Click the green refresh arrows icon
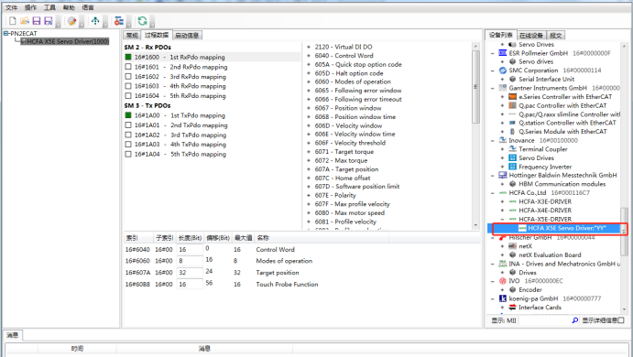The image size is (633, 357). click(142, 20)
